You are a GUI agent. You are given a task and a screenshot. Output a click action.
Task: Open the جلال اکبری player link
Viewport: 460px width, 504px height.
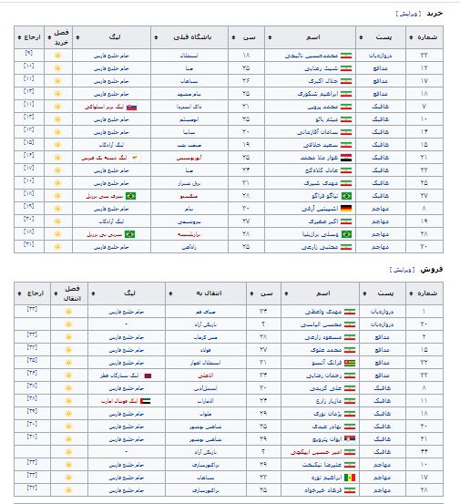point(323,81)
